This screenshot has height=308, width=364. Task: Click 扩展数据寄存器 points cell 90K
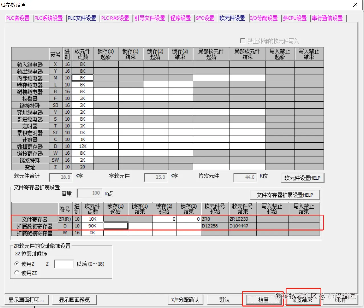(x=92, y=226)
